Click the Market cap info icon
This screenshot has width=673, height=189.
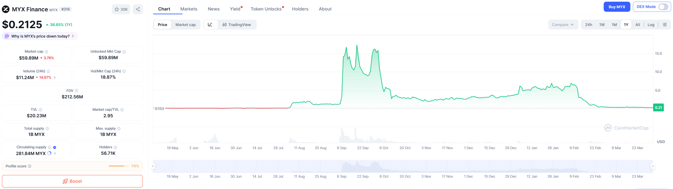click(47, 52)
